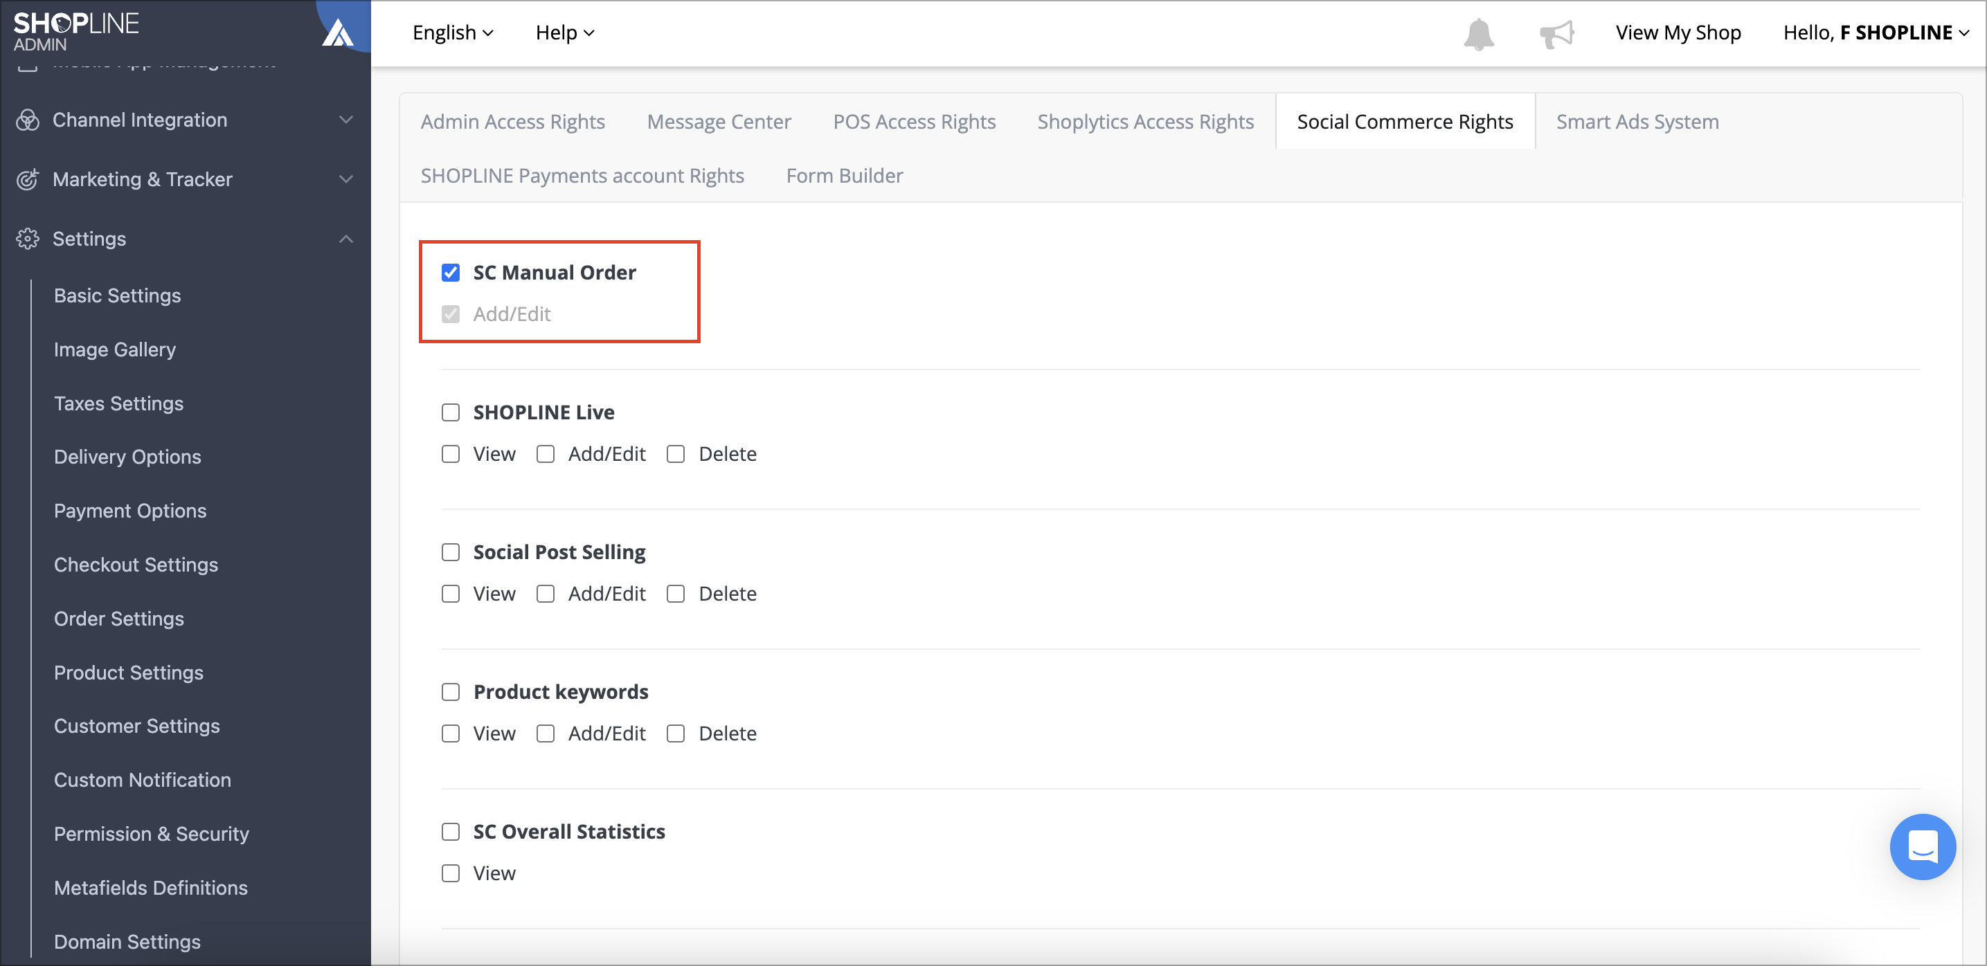Open Checkout Settings in sidebar

(x=136, y=565)
